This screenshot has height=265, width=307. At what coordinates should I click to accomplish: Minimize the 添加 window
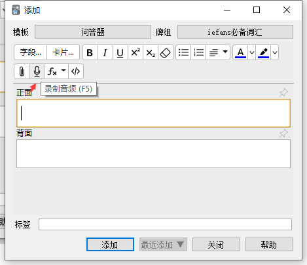tap(227, 10)
